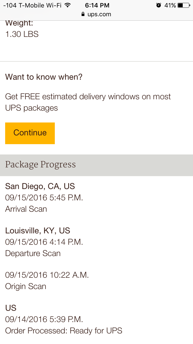
Task: Tap the lock icon beside ups.com
Action: (83, 14)
